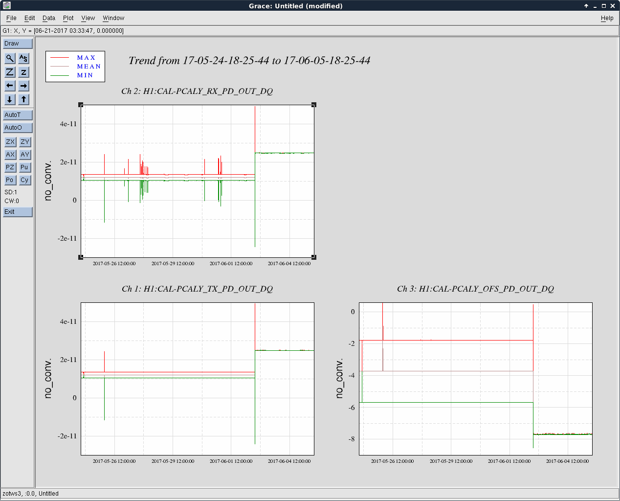Screen dimensions: 620x501
Task: Click the top-left selection handle of Ch 2 graph
Action: click(x=81, y=105)
